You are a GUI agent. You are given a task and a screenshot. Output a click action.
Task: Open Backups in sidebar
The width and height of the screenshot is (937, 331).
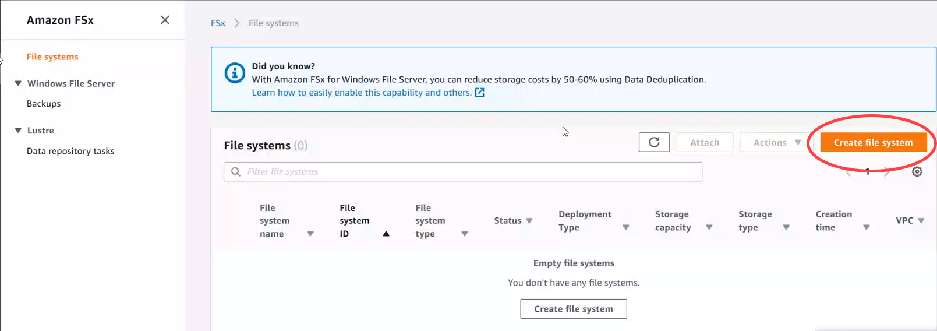(x=44, y=104)
